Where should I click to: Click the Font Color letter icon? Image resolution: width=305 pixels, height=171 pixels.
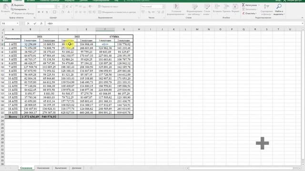click(69, 12)
